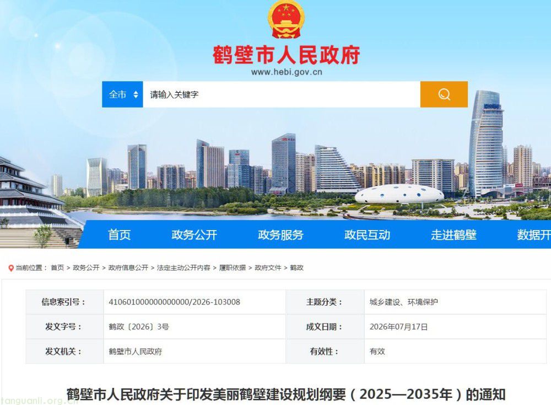The image size is (551, 405).
Task: Go to 政务公开 in the breadcrumb
Action: pyautogui.click(x=86, y=268)
